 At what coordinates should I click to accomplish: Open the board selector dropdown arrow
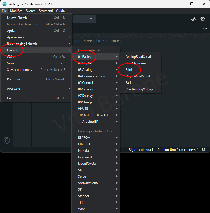tap(91, 19)
